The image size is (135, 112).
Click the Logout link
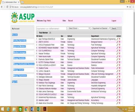coord(114,21)
